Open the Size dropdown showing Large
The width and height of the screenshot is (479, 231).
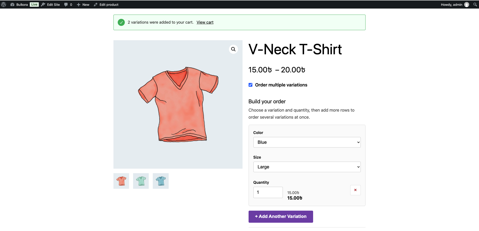307,167
